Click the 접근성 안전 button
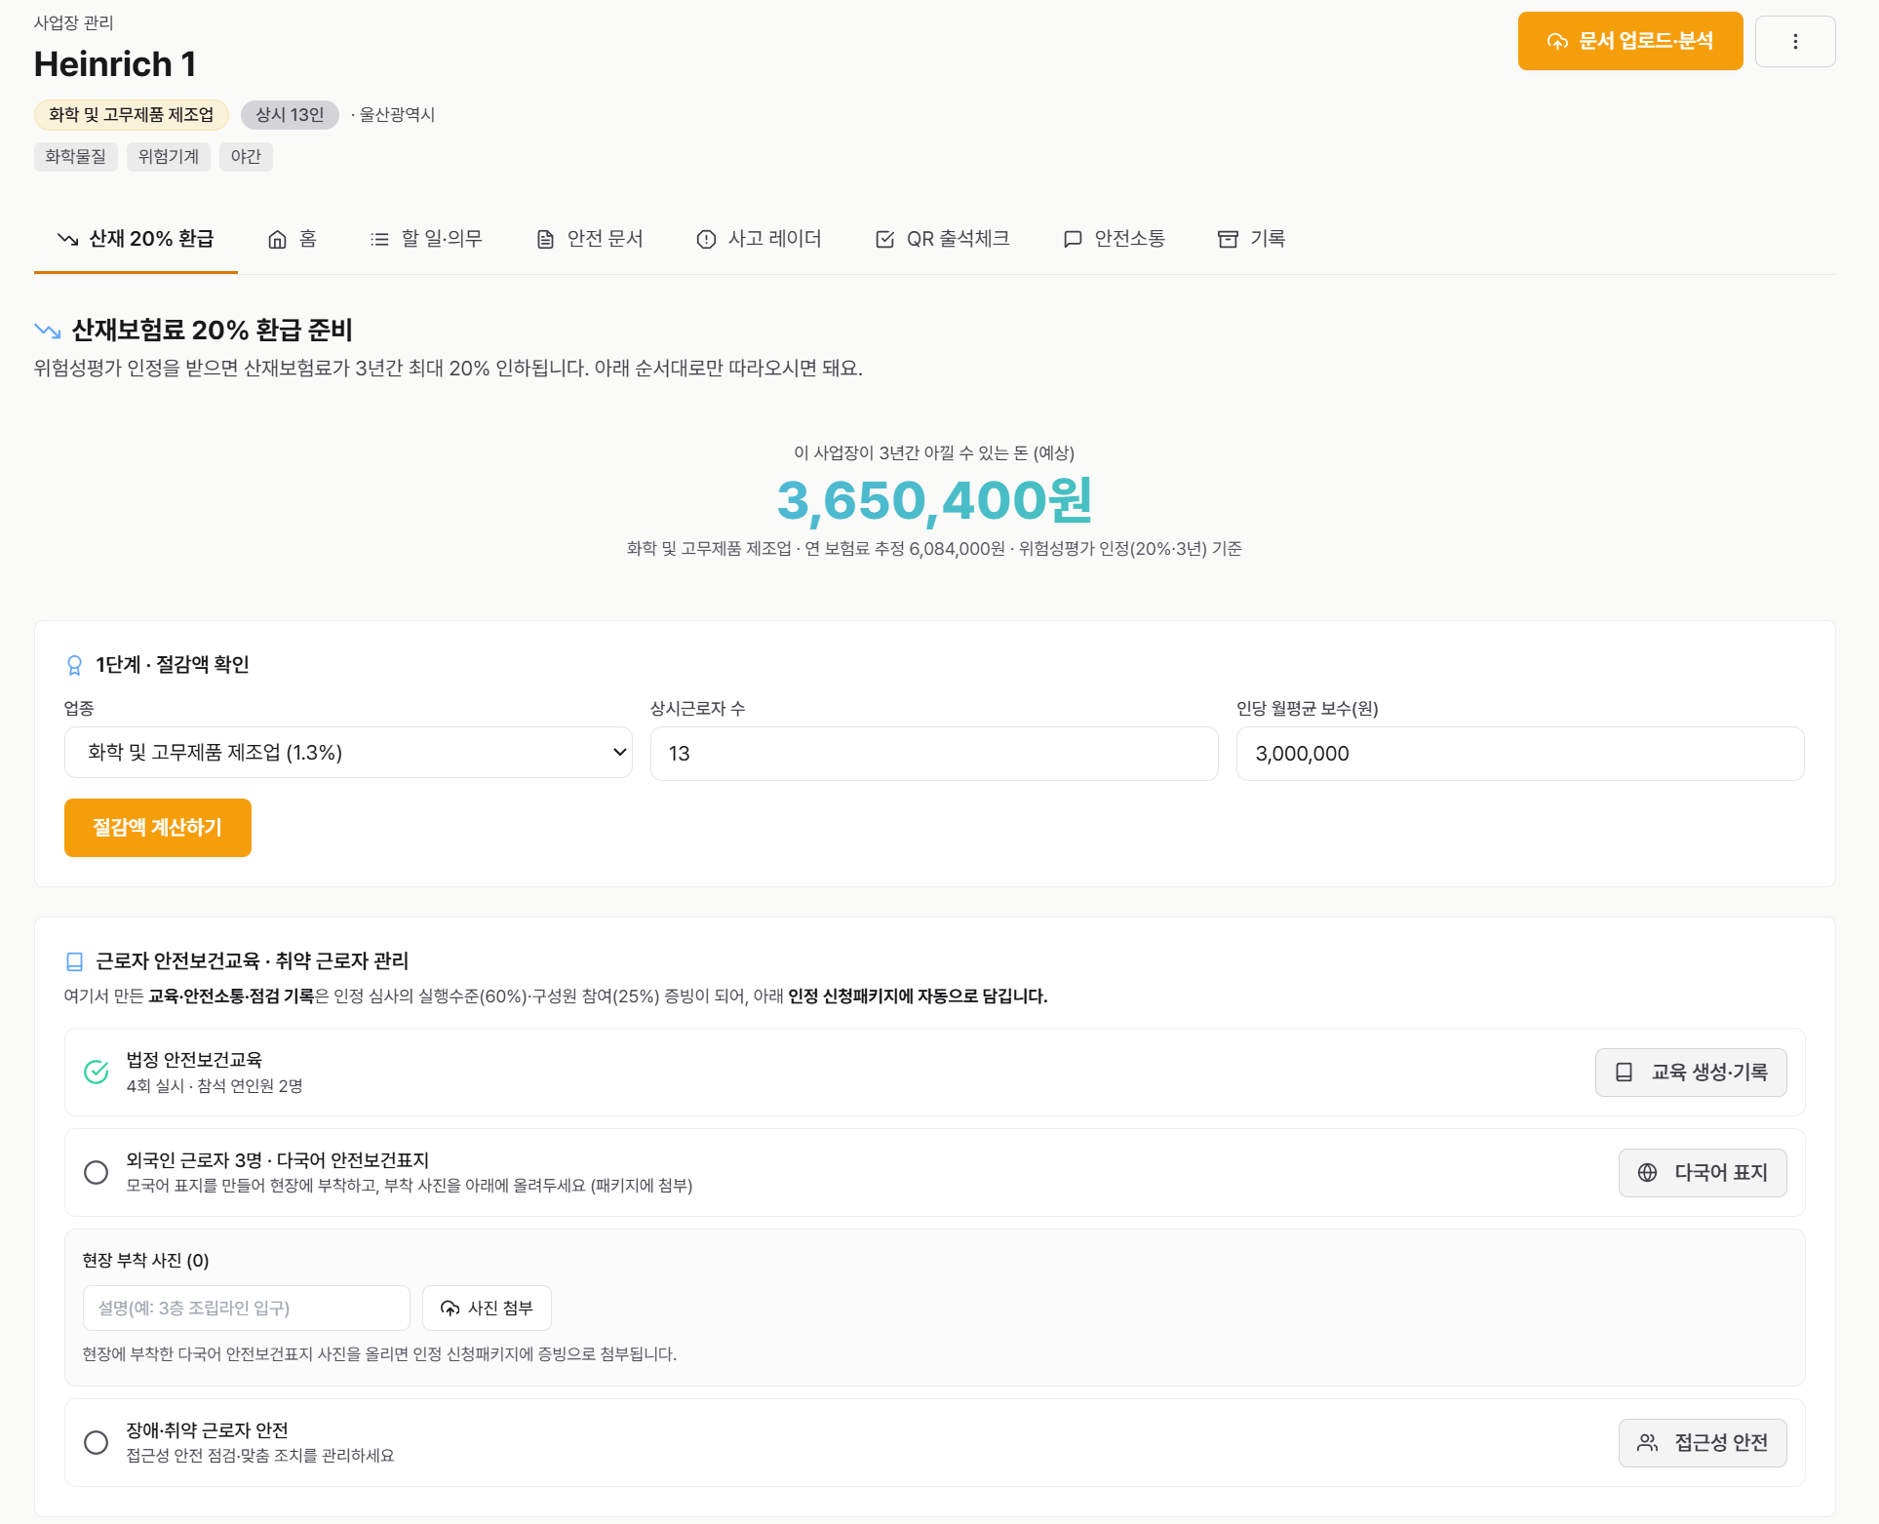 (x=1703, y=1443)
